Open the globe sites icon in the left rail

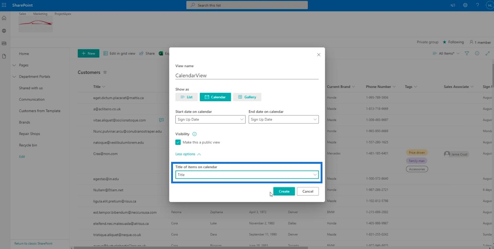(4, 31)
